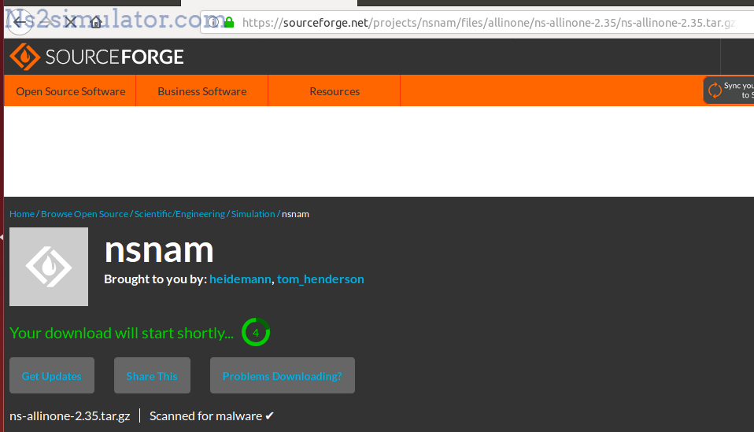Open Browse Open Source breadcrumb link
This screenshot has width=754, height=432.
click(85, 214)
